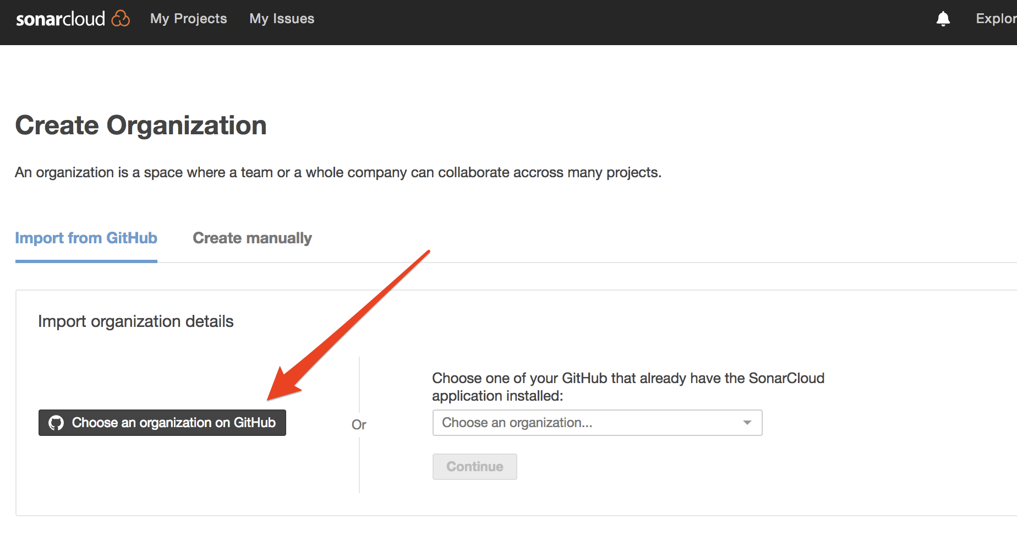Switch to Create manually tab
1017x557 pixels.
click(x=252, y=238)
